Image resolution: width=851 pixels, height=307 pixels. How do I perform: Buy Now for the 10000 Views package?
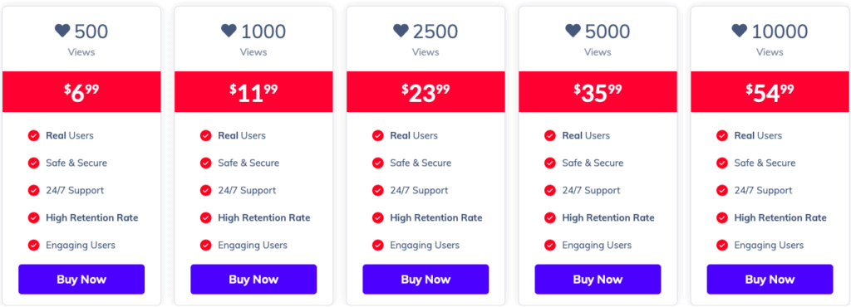click(770, 280)
